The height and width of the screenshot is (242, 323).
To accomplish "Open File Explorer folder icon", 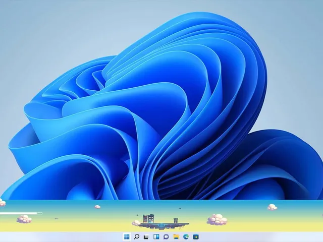I will pos(176,237).
